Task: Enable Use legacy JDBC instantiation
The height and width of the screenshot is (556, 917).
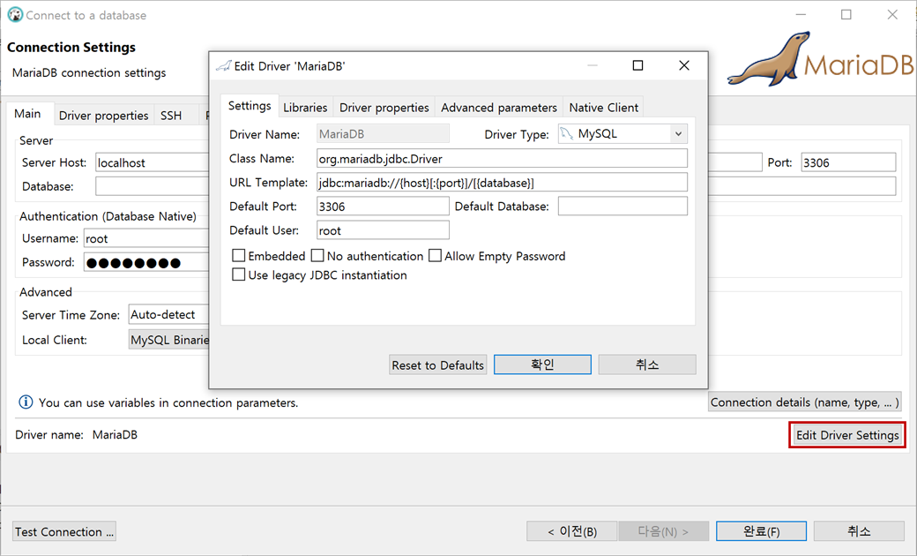Action: (239, 274)
